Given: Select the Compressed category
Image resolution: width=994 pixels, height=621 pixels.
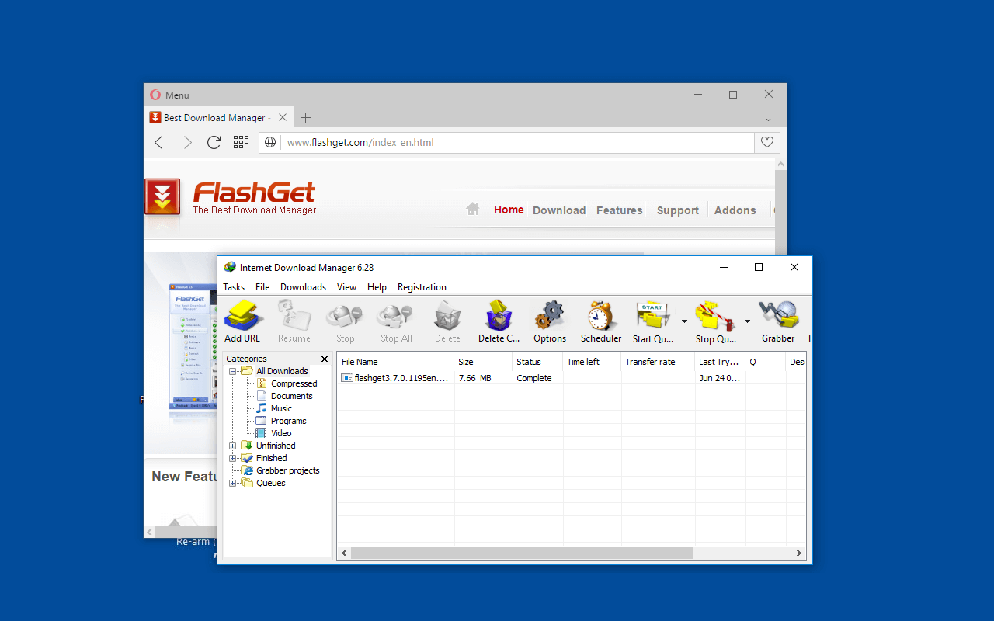Looking at the screenshot, I should click(294, 383).
